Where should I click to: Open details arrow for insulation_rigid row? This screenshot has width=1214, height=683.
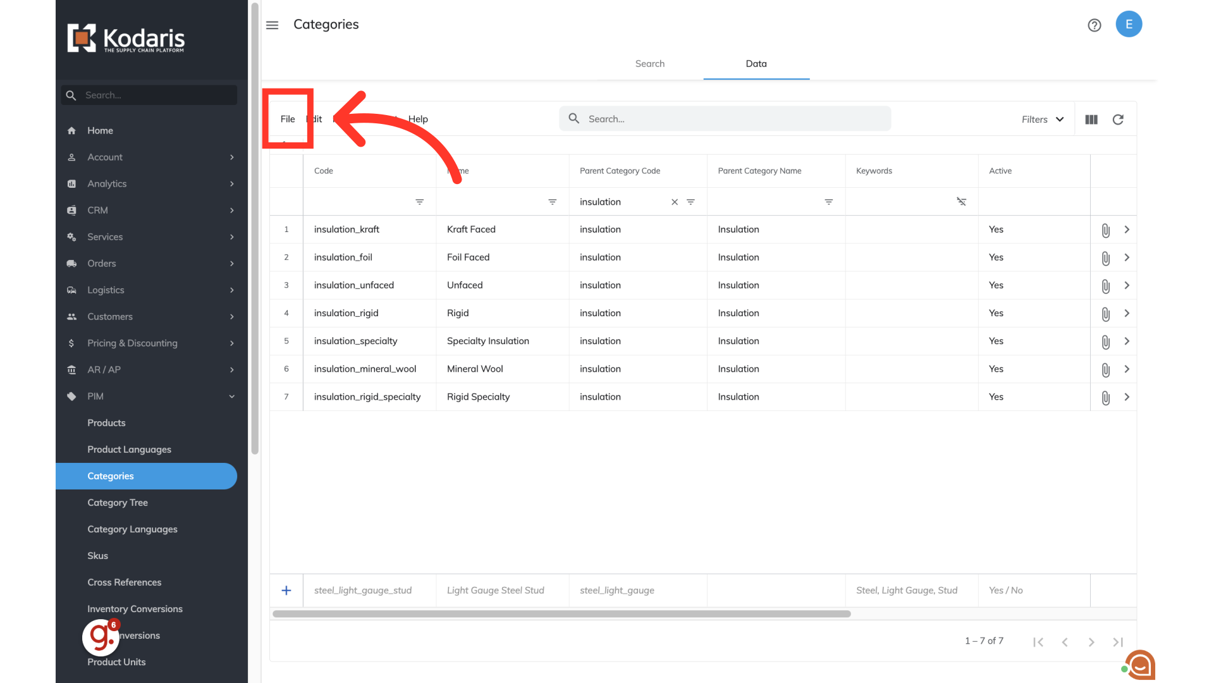coord(1127,313)
